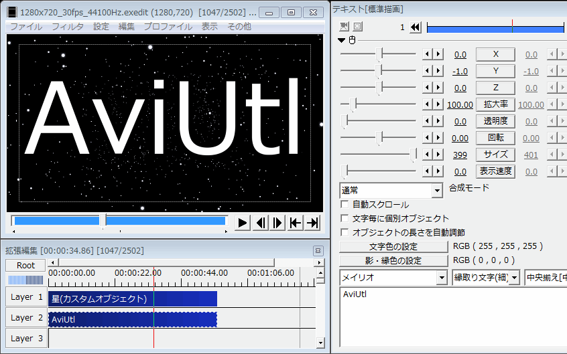Toggle オブジェクトの長さを自動調節 checkbox

tap(344, 233)
